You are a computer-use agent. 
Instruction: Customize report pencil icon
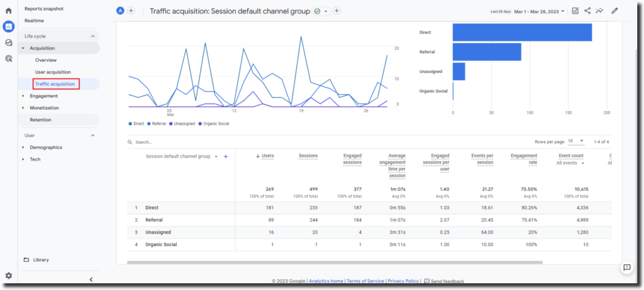[x=614, y=11]
